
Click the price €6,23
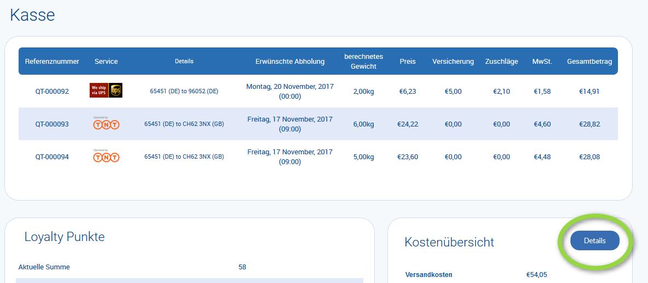coord(408,91)
